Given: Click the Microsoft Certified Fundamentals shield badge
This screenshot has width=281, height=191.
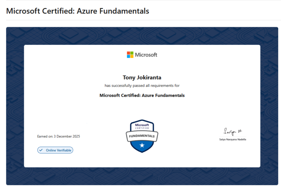Looking at the screenshot, I should tap(142, 136).
